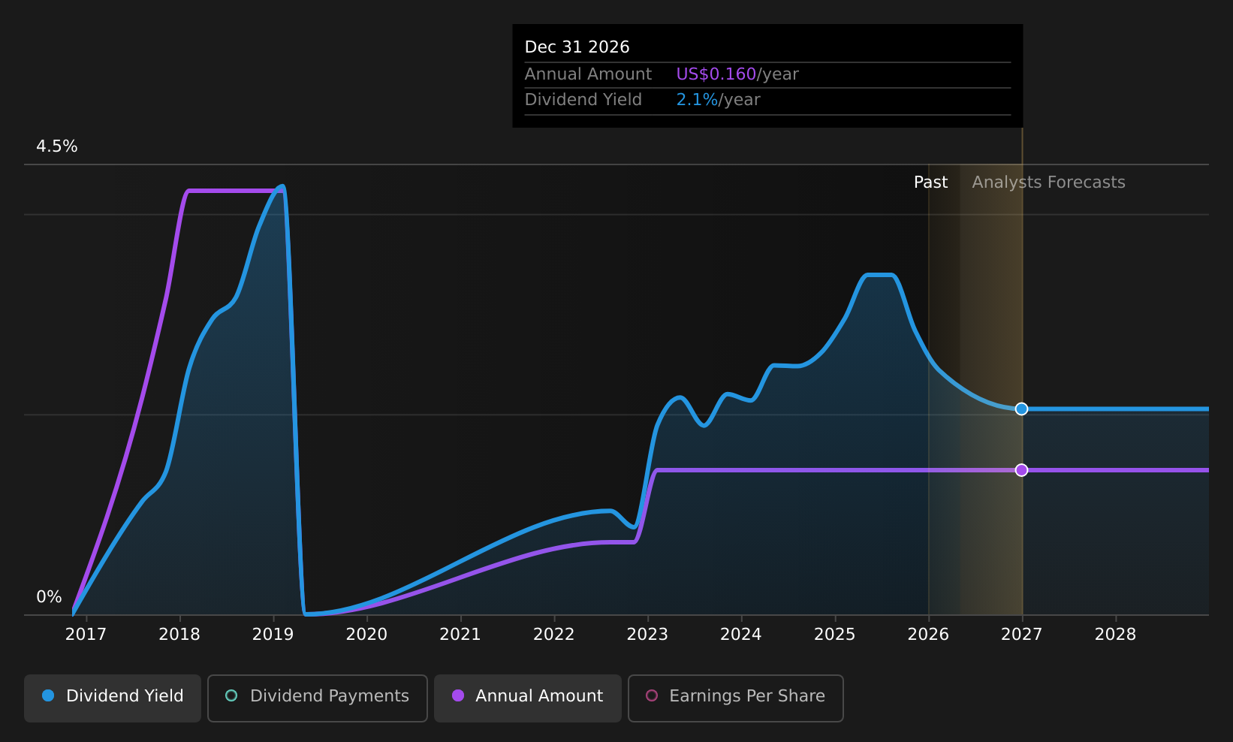Click the 2024 x-axis label
The image size is (1233, 742).
pyautogui.click(x=741, y=635)
